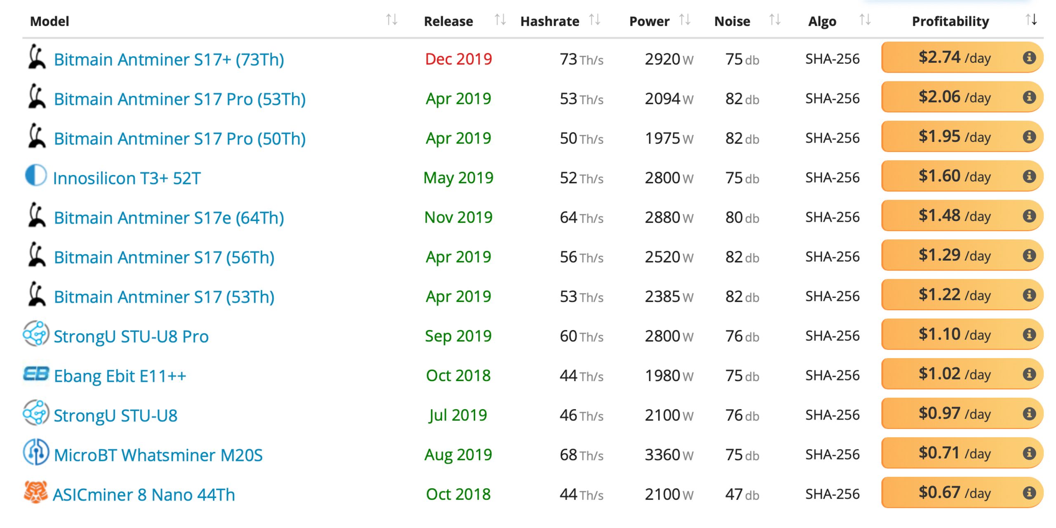Open the Ebang Ebit E11++ link

pyautogui.click(x=120, y=376)
